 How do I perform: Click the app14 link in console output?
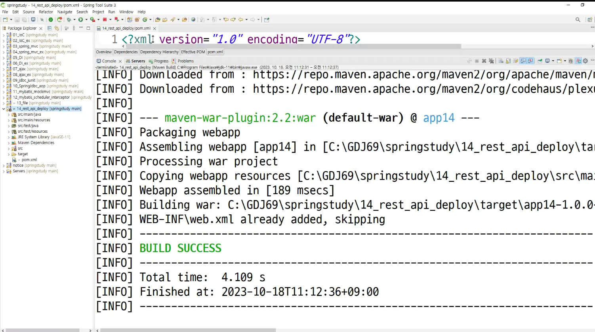tap(439, 118)
